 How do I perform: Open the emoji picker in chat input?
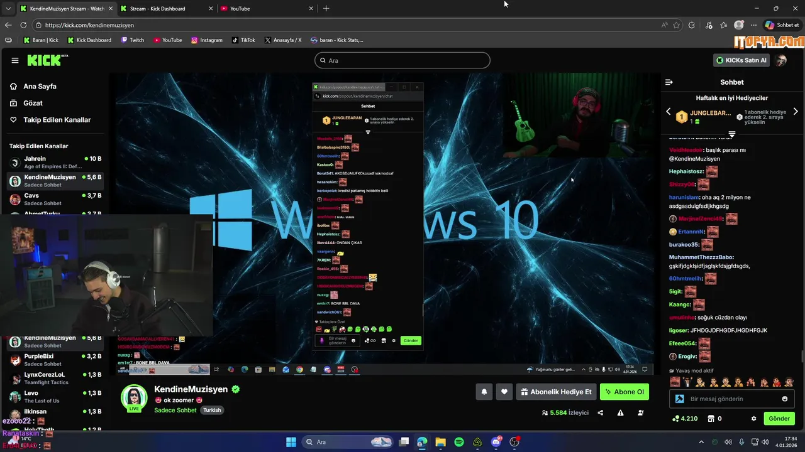pyautogui.click(x=785, y=399)
